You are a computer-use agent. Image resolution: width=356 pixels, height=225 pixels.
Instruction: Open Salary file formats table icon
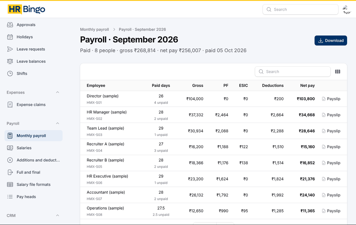[x=10, y=184]
